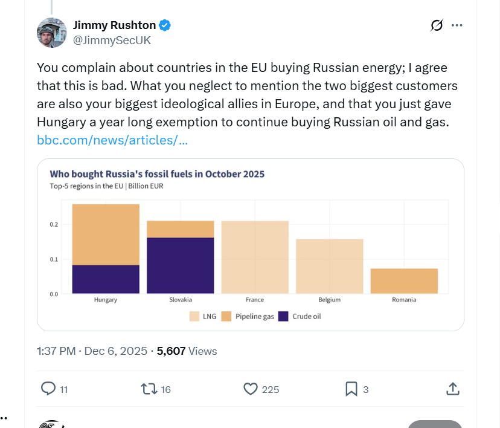Open the share upload icon
The height and width of the screenshot is (428, 500).
coord(453,389)
